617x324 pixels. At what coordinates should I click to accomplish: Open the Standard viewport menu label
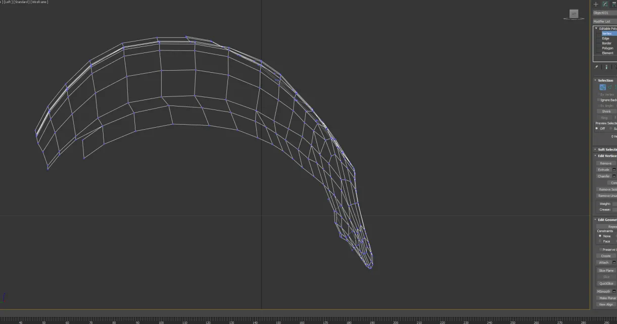click(x=21, y=2)
